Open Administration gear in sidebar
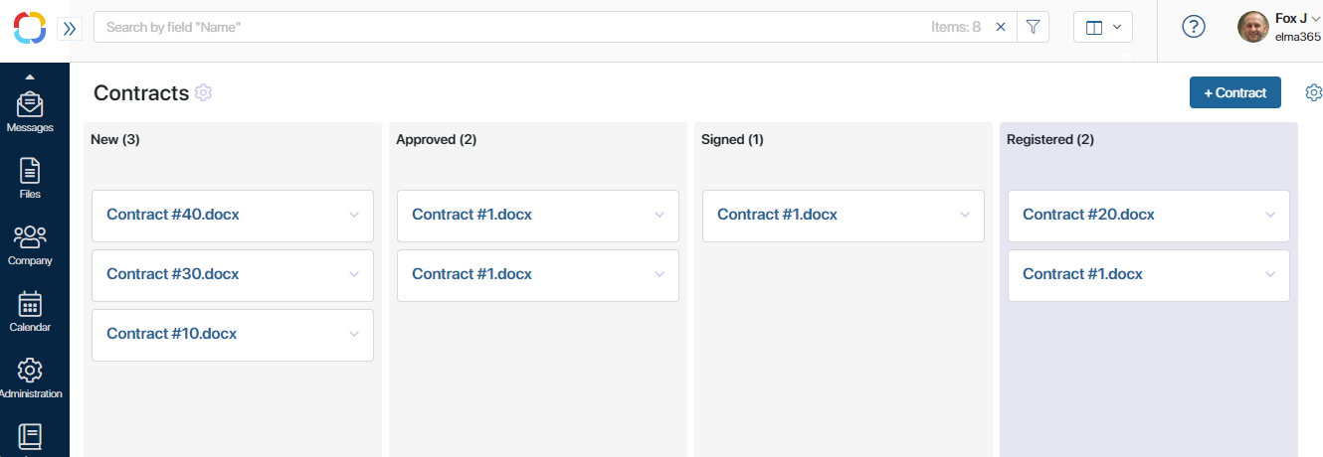The image size is (1323, 457). pyautogui.click(x=30, y=378)
